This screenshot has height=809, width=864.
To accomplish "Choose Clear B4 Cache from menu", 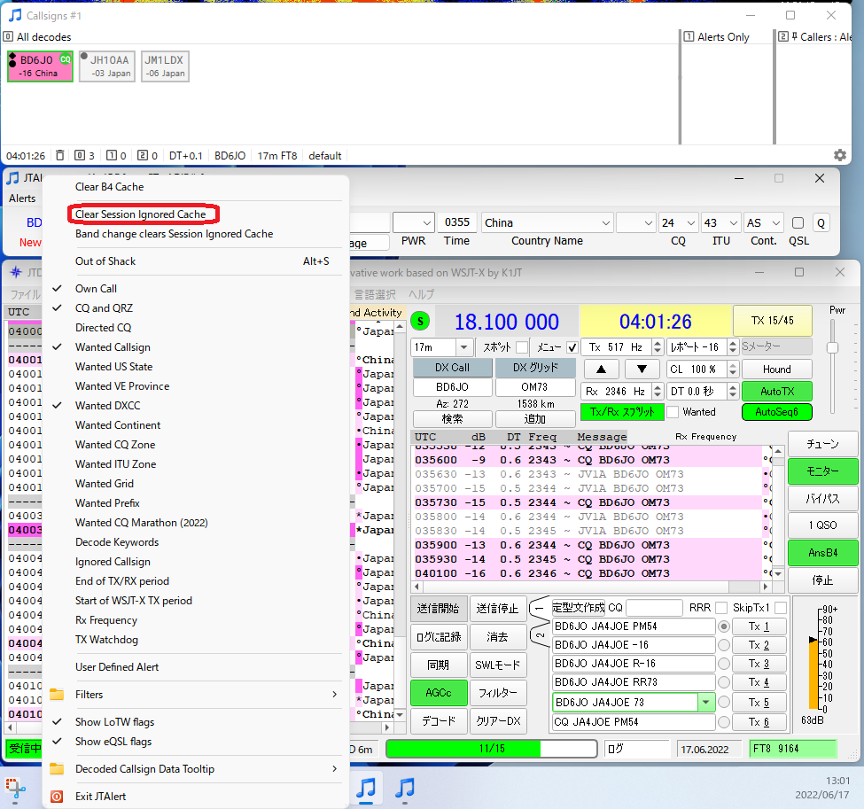I will 110,187.
